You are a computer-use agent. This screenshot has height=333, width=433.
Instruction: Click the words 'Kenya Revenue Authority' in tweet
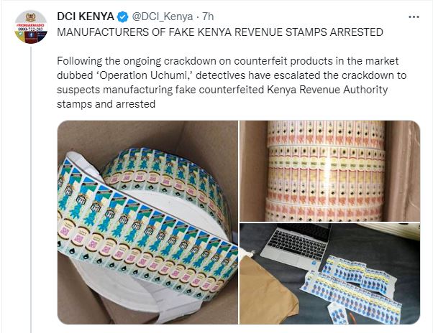[x=327, y=90]
